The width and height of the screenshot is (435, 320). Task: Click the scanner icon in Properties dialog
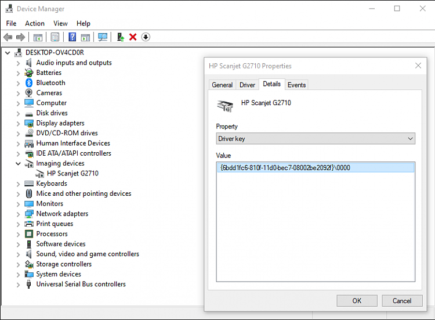click(225, 106)
